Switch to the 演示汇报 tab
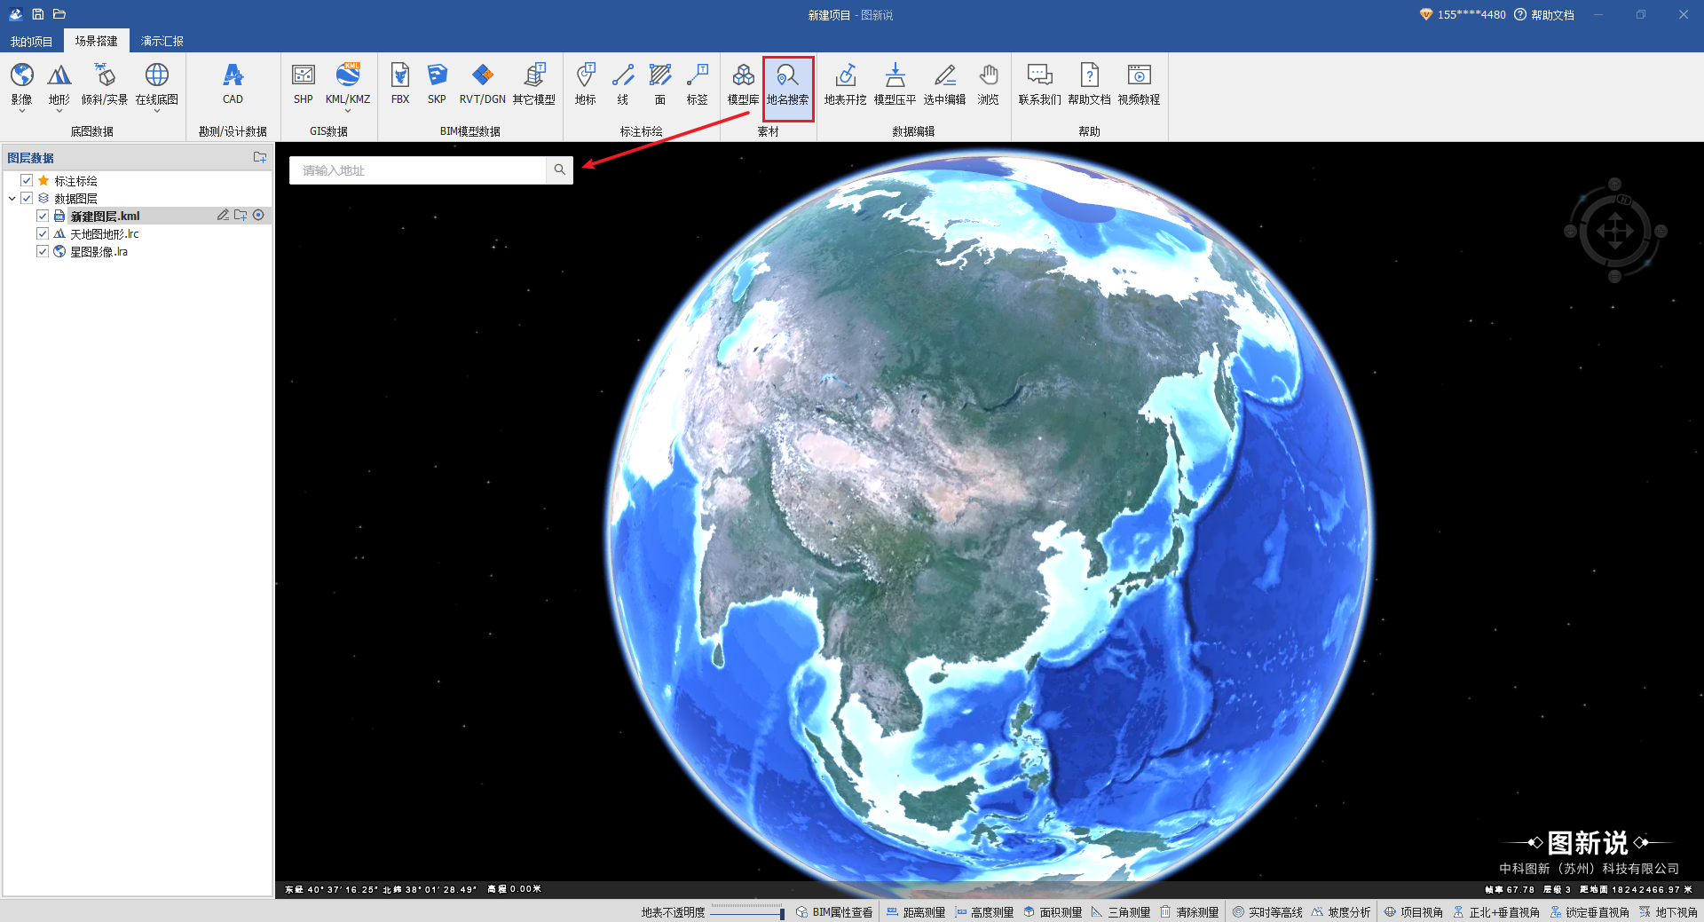 pos(162,42)
